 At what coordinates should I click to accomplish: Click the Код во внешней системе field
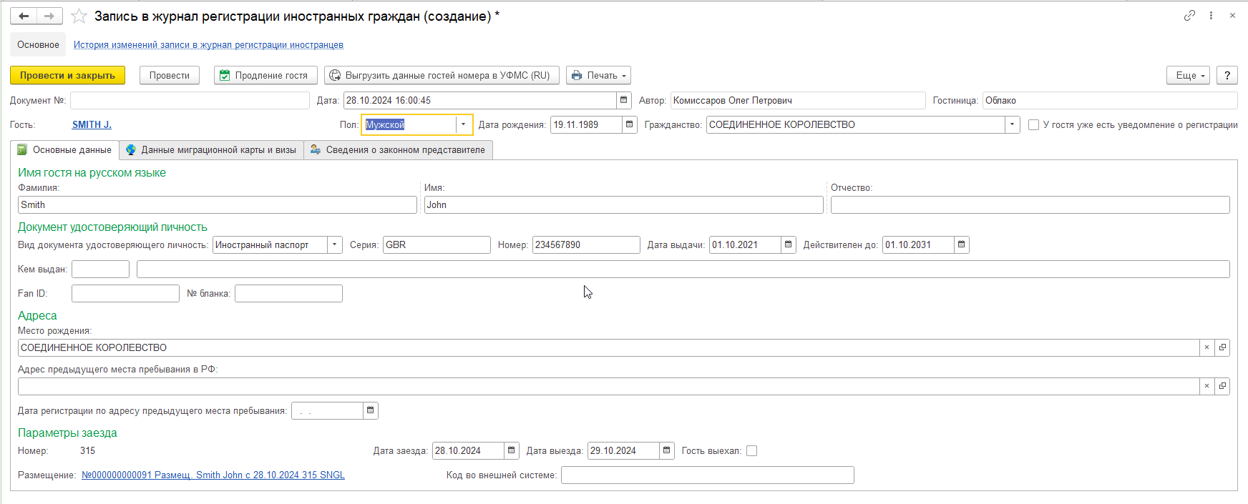tap(708, 475)
